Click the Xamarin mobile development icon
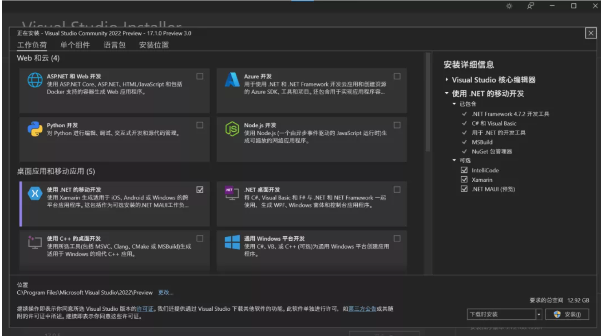Image resolution: width=601 pixels, height=336 pixels. pyautogui.click(x=35, y=194)
